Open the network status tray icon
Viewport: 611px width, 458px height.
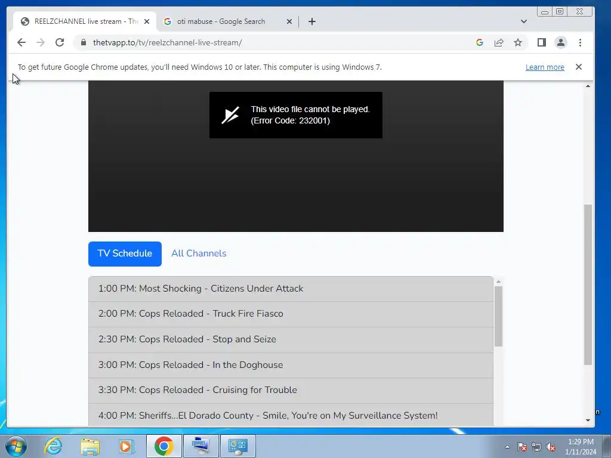536,447
